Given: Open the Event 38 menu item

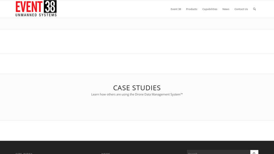Looking at the screenshot, I should 175,9.
